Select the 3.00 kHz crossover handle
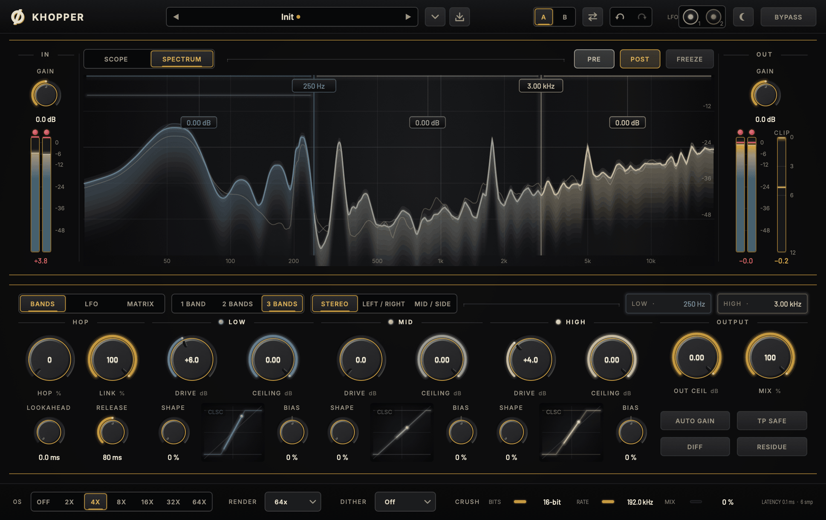The height and width of the screenshot is (520, 826). (541, 86)
